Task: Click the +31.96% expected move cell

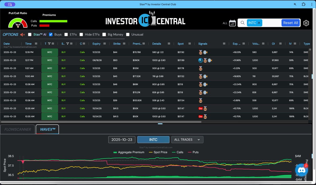Action: (237, 60)
